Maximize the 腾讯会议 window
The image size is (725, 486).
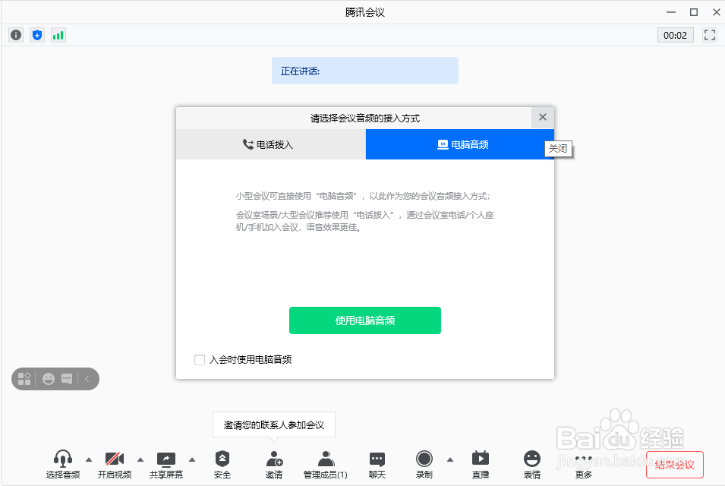[x=694, y=12]
